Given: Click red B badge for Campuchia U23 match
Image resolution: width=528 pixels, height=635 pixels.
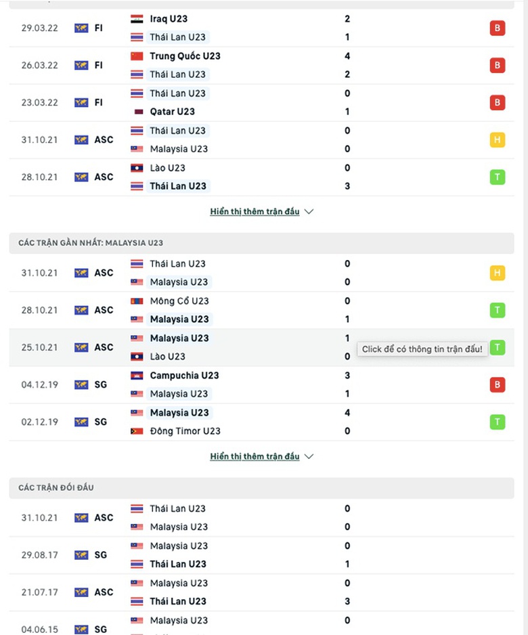Looking at the screenshot, I should pyautogui.click(x=498, y=385).
